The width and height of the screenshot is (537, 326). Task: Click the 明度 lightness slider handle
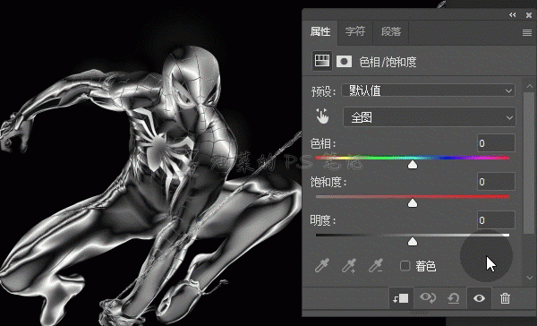click(413, 242)
